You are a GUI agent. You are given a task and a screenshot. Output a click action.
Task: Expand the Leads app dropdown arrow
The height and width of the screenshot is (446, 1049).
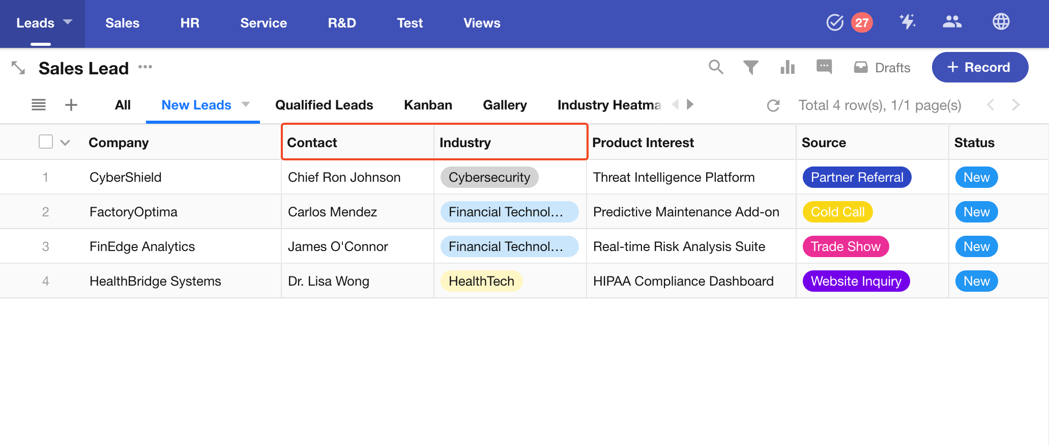[x=68, y=22]
